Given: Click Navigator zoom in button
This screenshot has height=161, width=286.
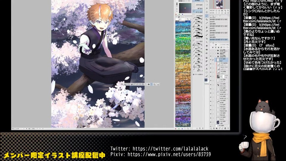Looking at the screenshot, I should point(219,11).
